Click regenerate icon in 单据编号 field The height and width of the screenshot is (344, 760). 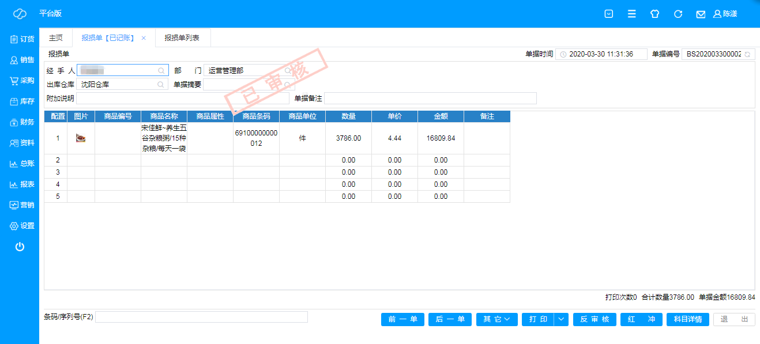[x=747, y=54]
